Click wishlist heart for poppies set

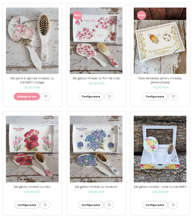pyautogui.click(x=45, y=205)
